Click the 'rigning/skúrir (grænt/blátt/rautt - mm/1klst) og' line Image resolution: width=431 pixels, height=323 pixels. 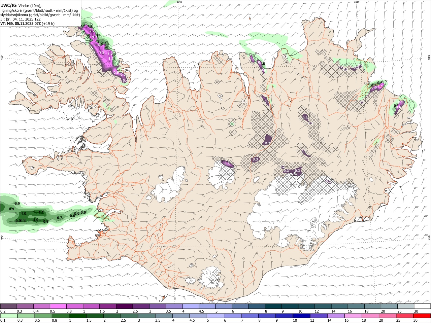point(39,10)
